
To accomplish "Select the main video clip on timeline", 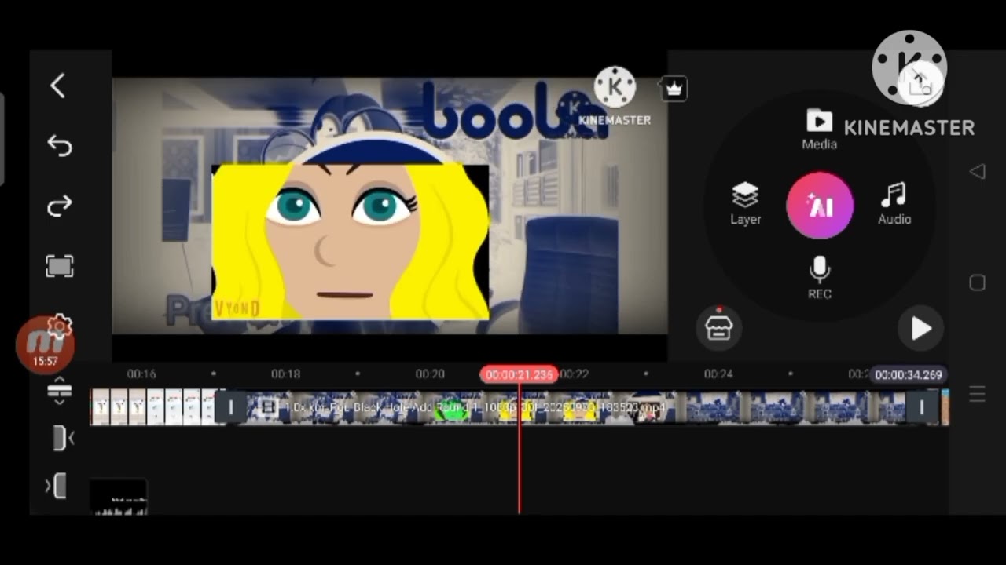I will pyautogui.click(x=575, y=408).
